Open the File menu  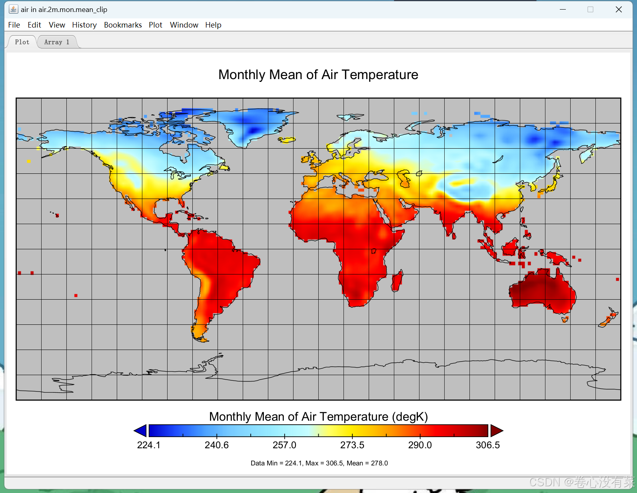14,25
